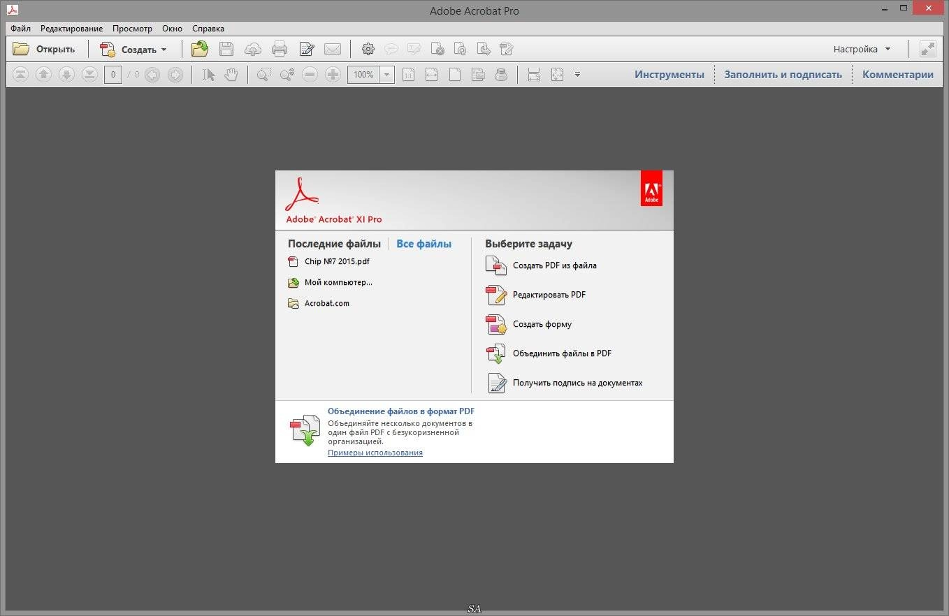Image resolution: width=949 pixels, height=616 pixels.
Task: Open the Заполнить и подписать panel
Action: (783, 74)
